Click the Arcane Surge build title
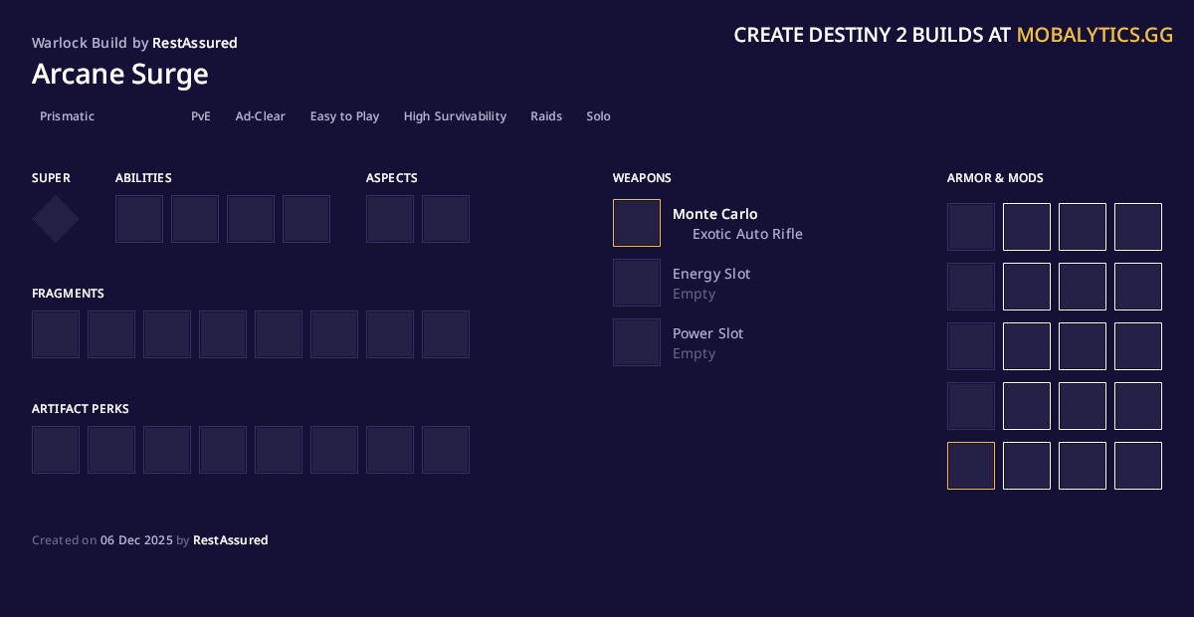This screenshot has height=617, width=1194. [x=119, y=74]
